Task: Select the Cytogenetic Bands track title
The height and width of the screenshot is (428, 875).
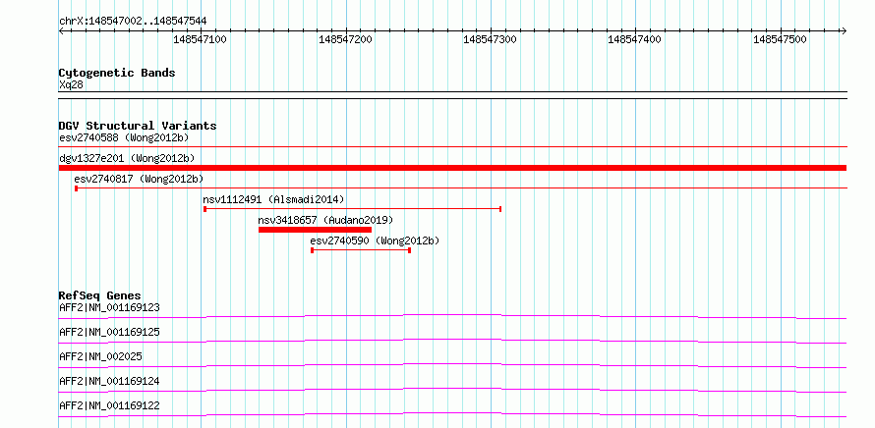Action: pyautogui.click(x=117, y=73)
